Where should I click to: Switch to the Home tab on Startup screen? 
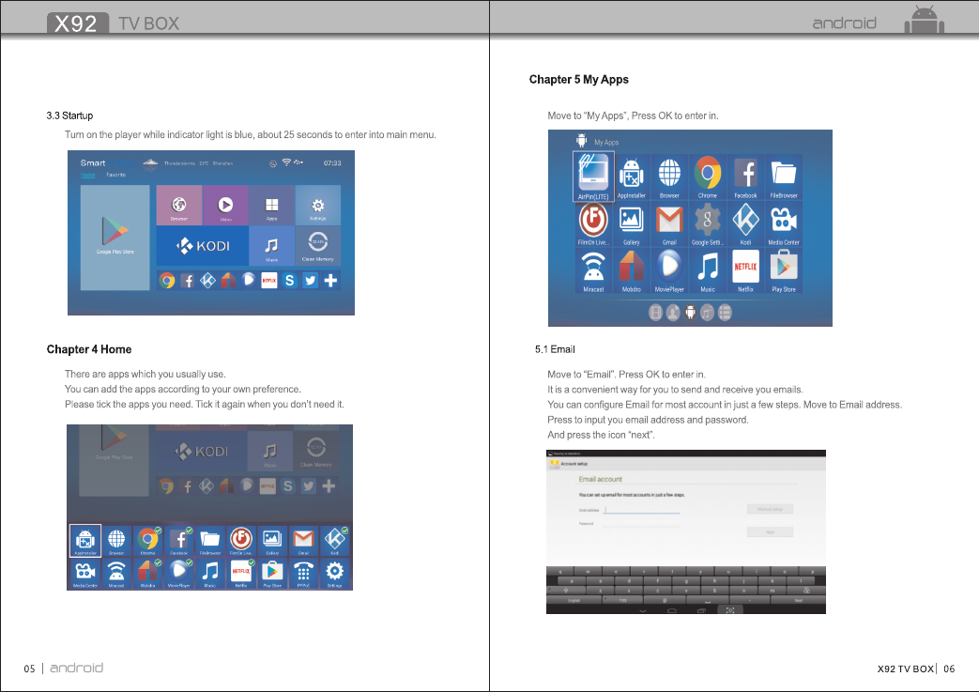pyautogui.click(x=88, y=175)
